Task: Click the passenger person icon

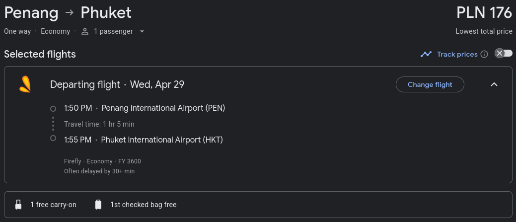Action: click(85, 32)
